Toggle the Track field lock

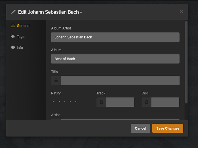coord(101,102)
